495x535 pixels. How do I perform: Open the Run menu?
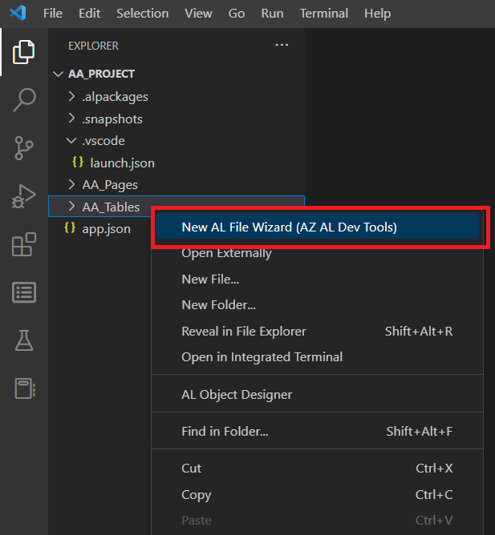[x=272, y=14]
